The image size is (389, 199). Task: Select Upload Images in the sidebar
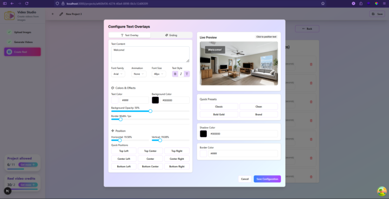tap(23, 32)
